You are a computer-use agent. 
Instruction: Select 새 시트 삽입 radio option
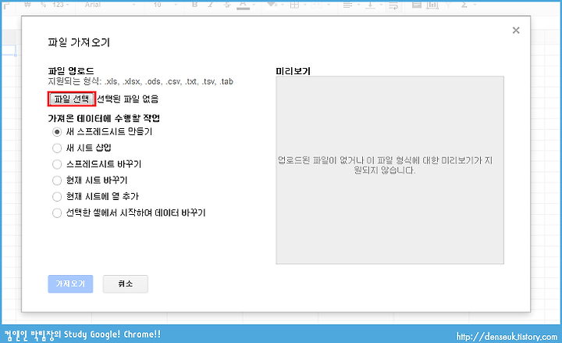[x=57, y=148]
